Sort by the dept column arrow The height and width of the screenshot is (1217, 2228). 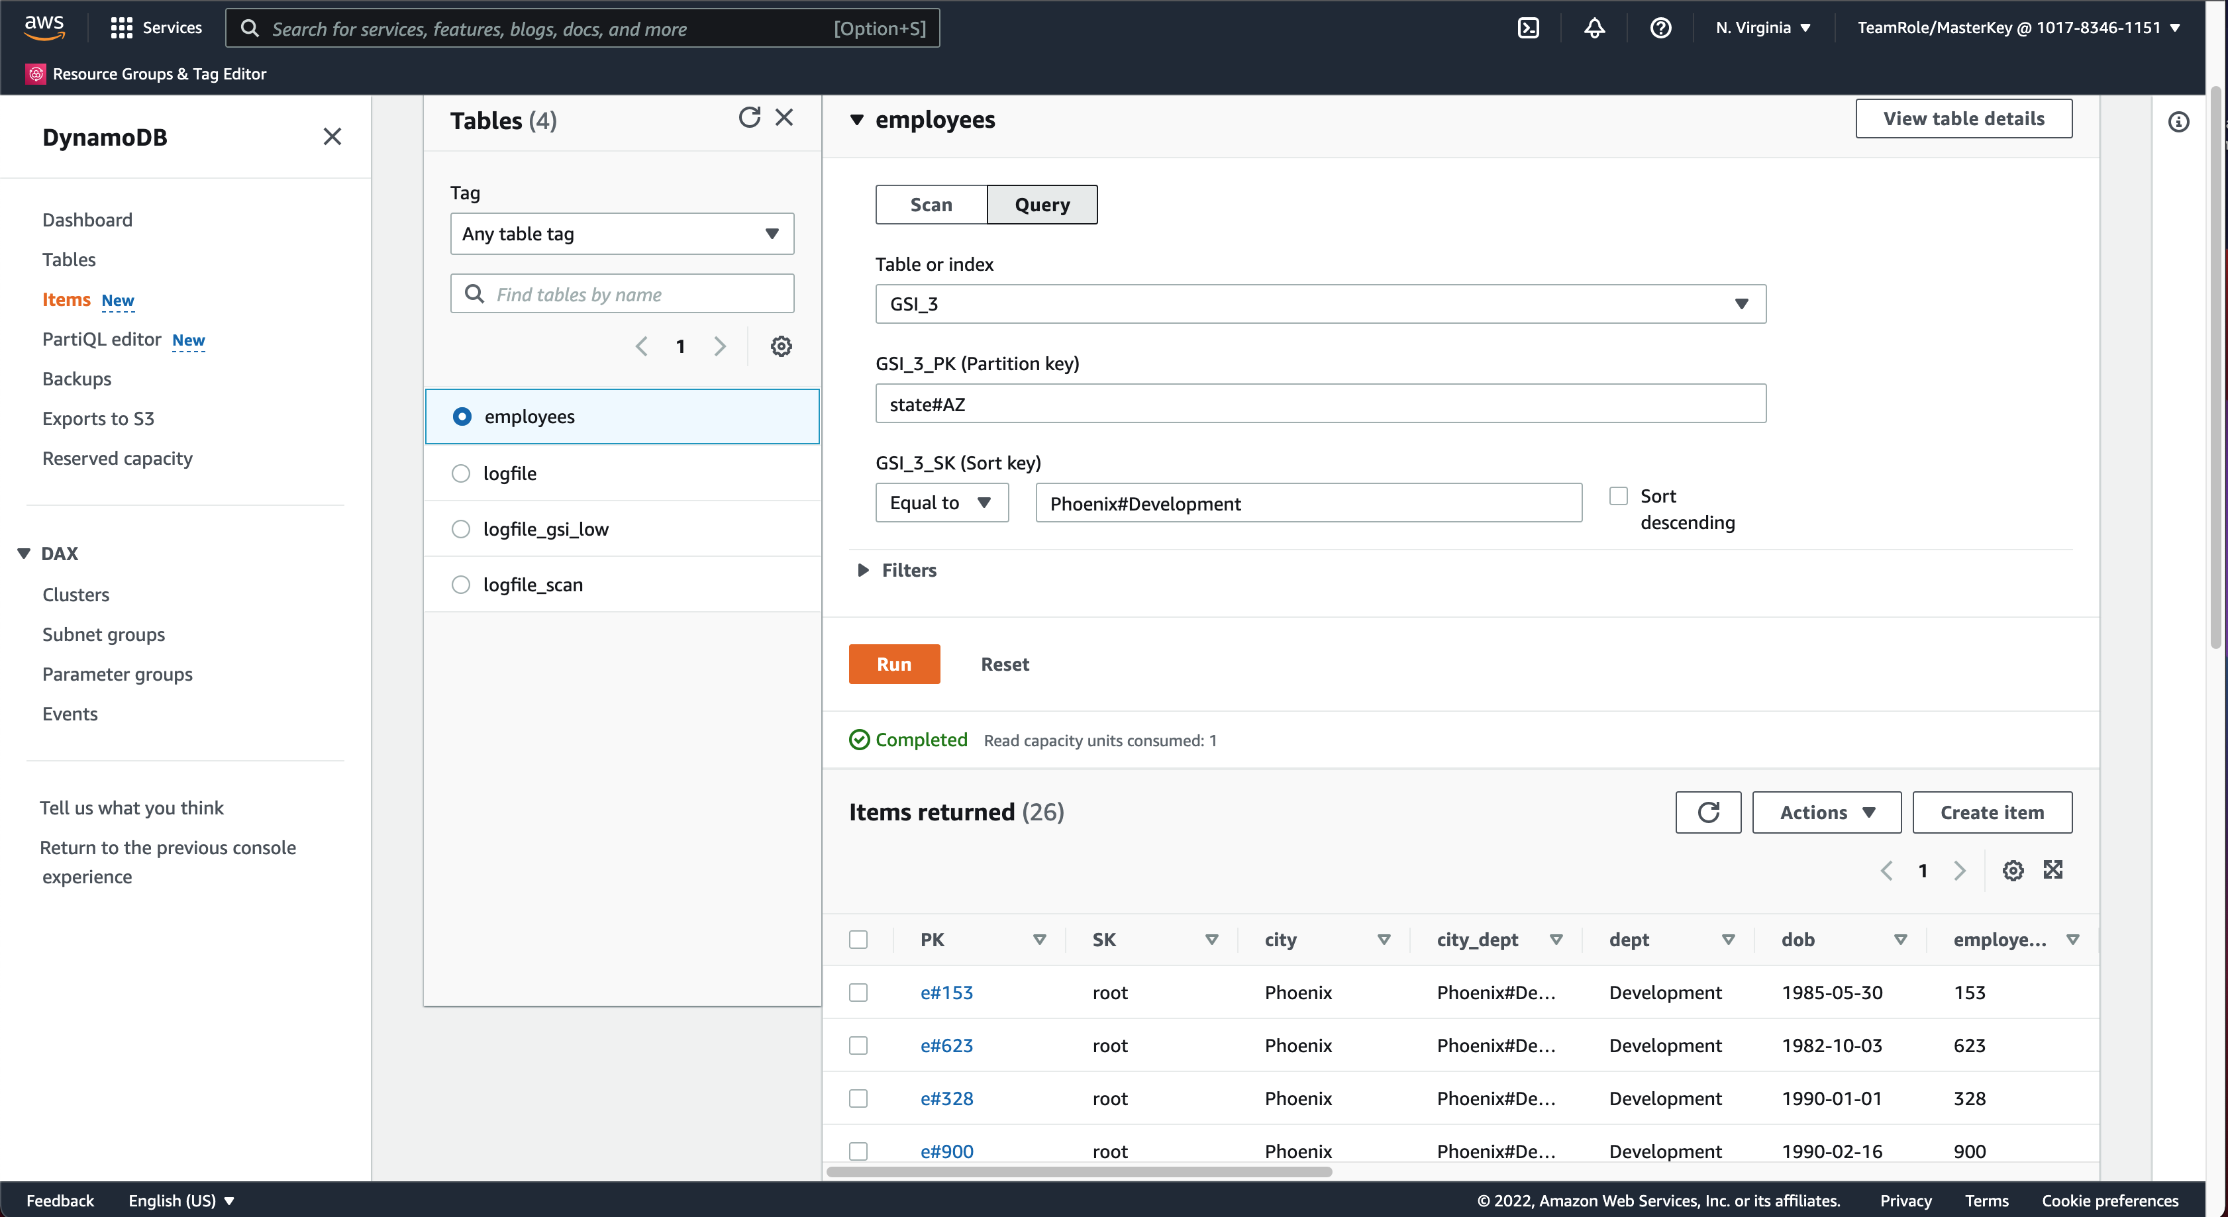coord(1728,940)
